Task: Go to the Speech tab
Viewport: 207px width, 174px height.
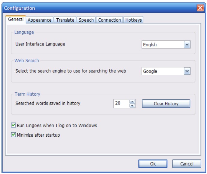Action: tap(86, 20)
